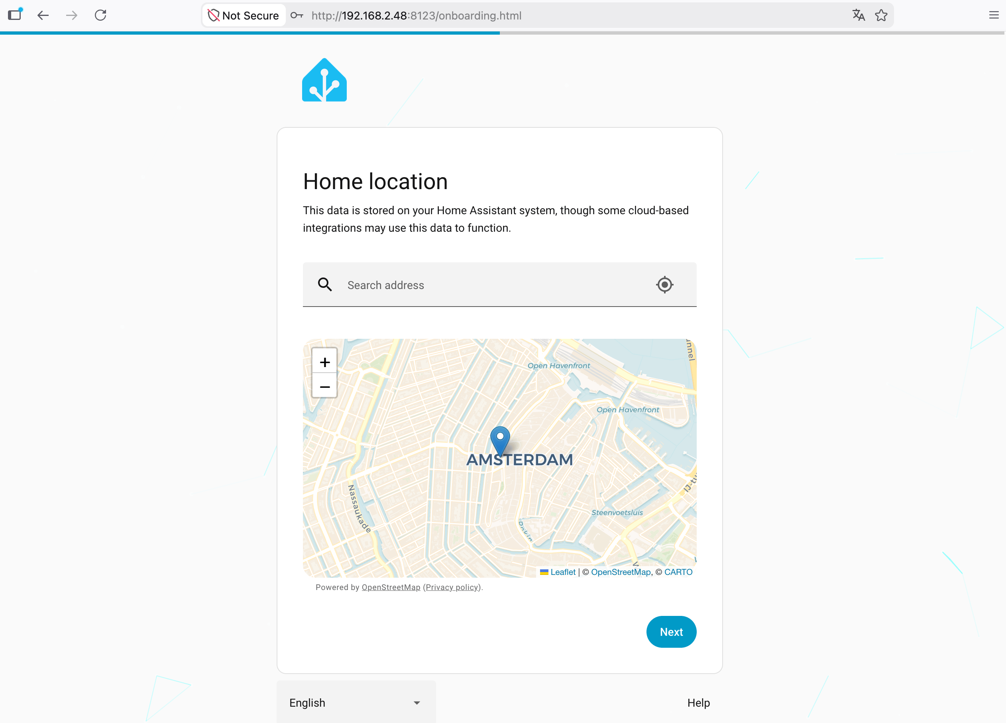The width and height of the screenshot is (1006, 723).
Task: Zoom in on the map
Action: (325, 362)
